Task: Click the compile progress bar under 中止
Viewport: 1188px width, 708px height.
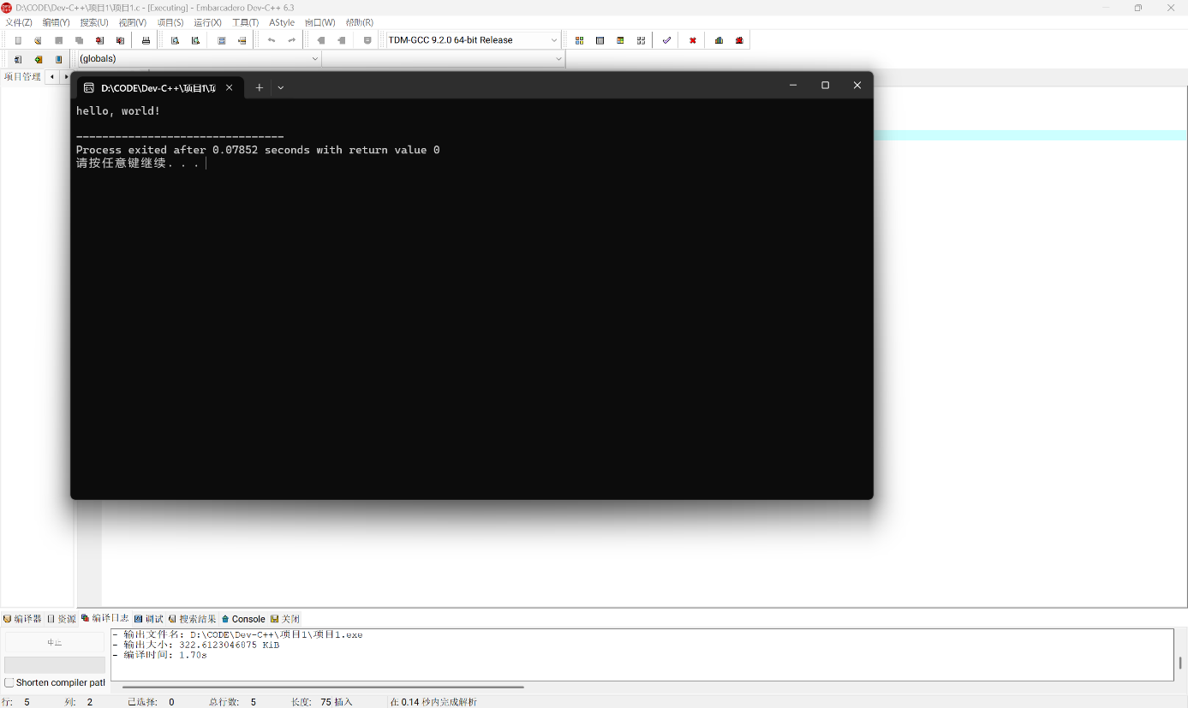Action: click(55, 665)
